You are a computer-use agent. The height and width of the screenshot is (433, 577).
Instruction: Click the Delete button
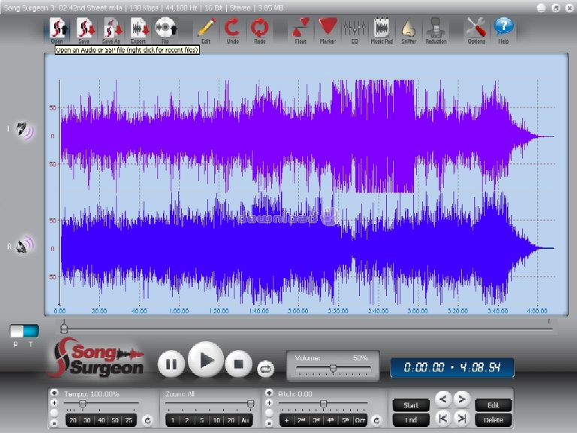pyautogui.click(x=493, y=419)
